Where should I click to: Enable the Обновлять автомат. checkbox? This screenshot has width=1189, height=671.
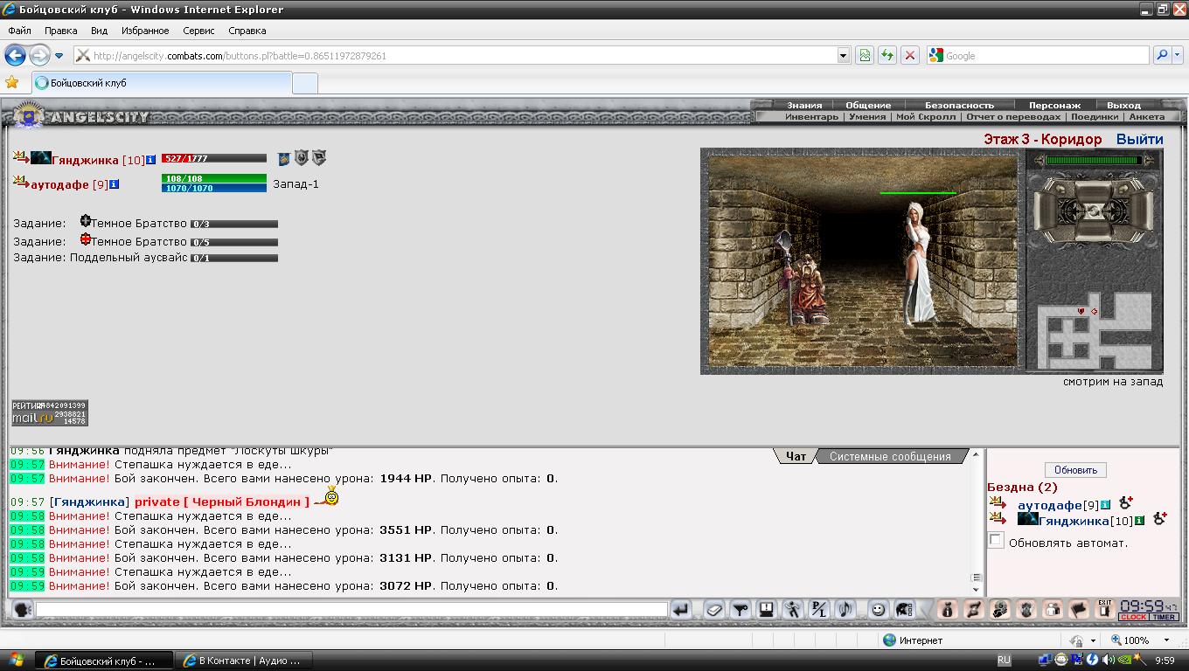click(x=996, y=541)
